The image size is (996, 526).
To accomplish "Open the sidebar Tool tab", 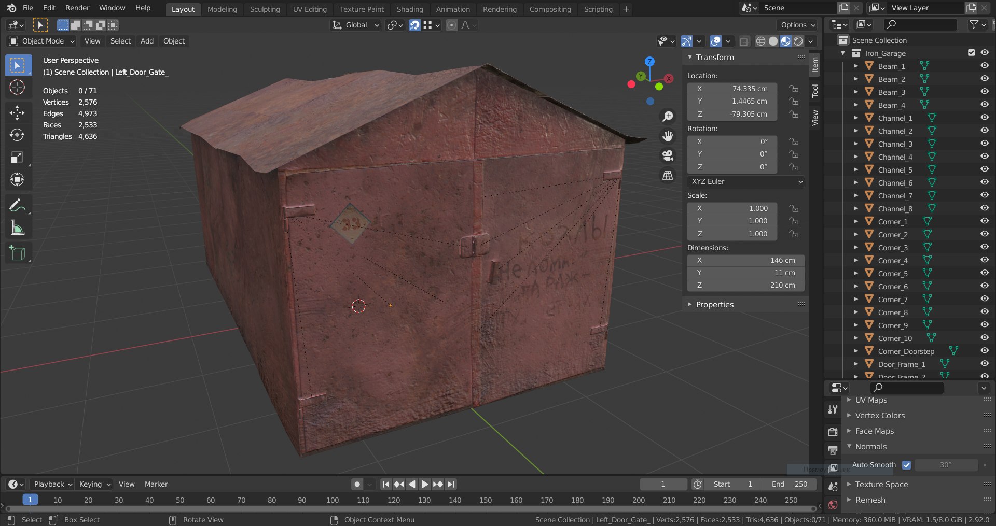I will point(815,91).
